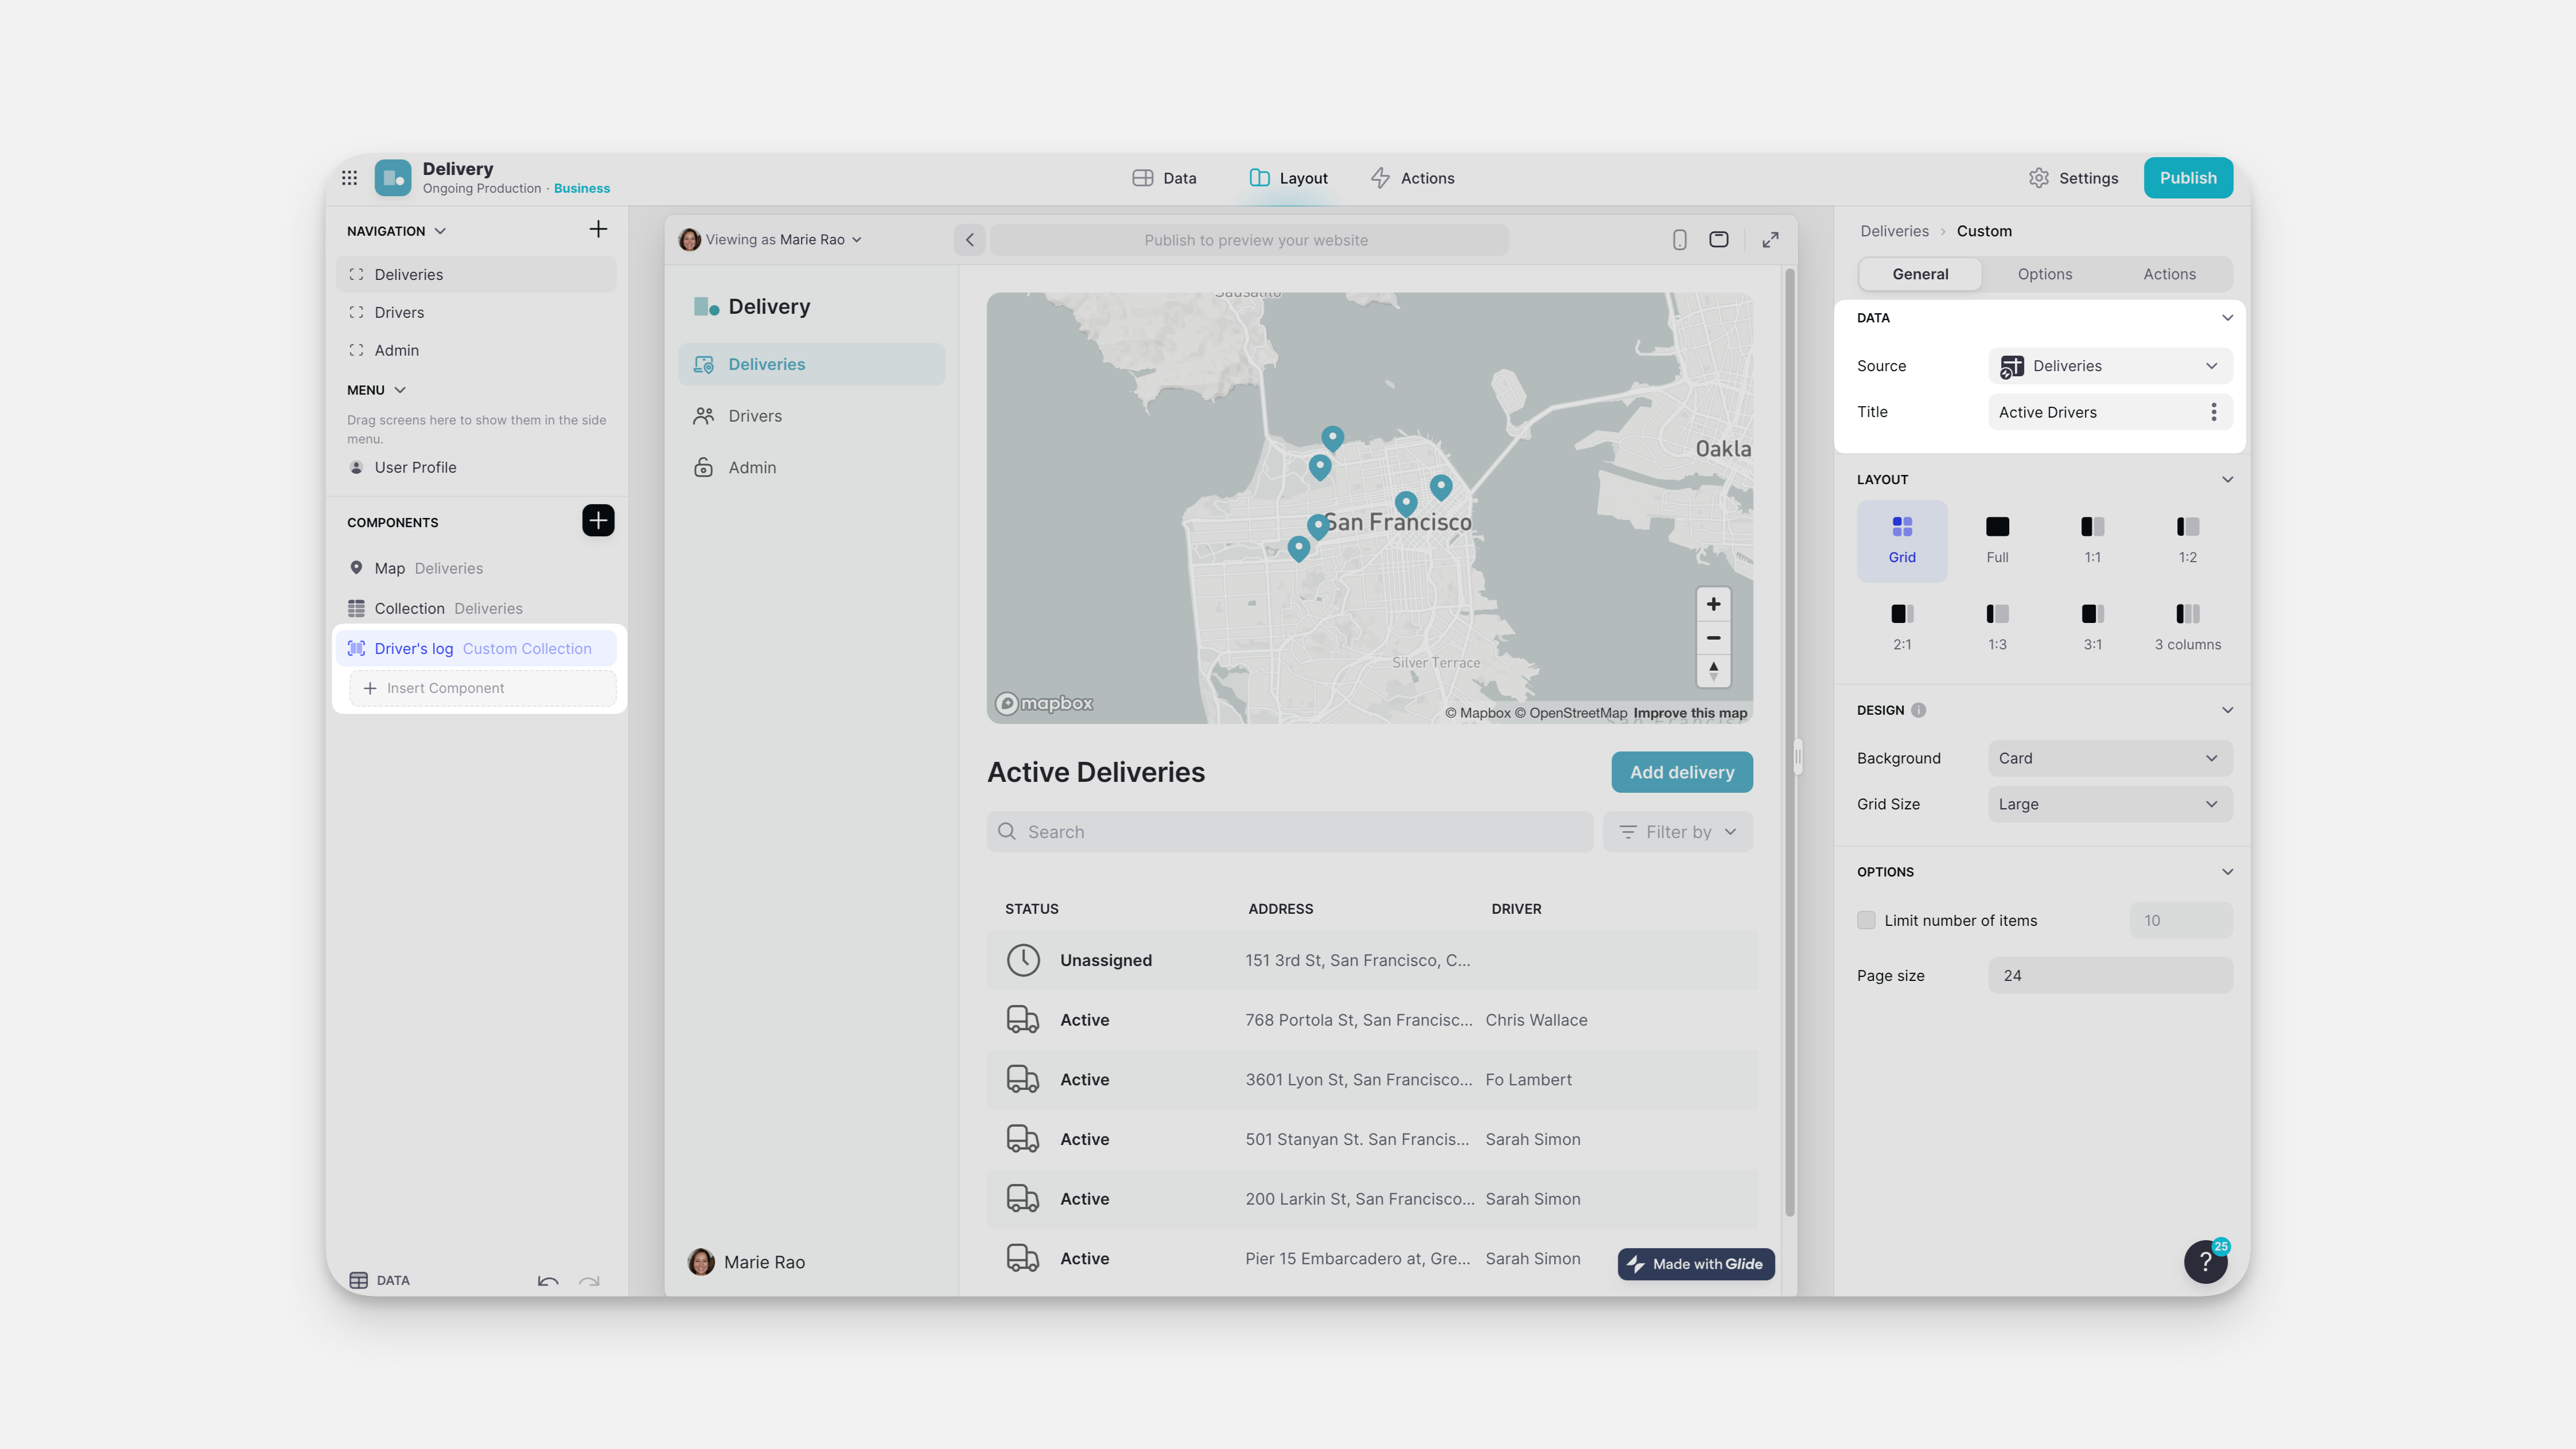Enable Limit number of items checkbox
This screenshot has width=2576, height=1449.
point(1866,920)
